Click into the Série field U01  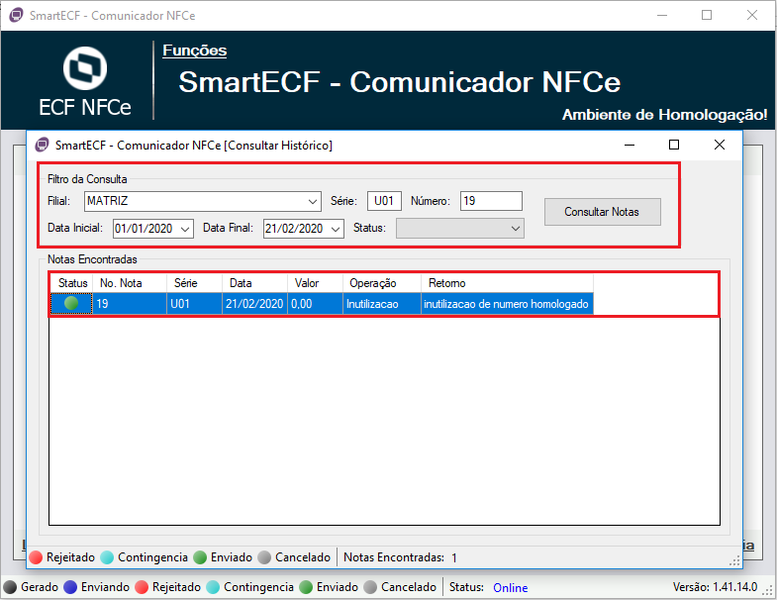(x=384, y=201)
